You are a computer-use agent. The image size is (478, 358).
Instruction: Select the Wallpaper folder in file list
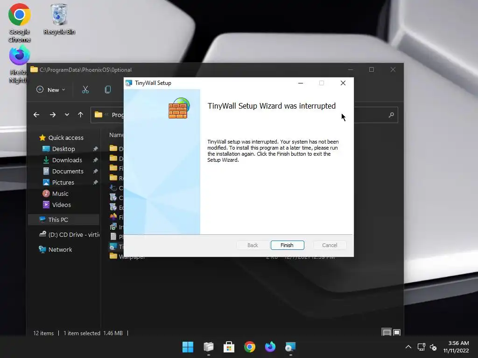point(127,256)
